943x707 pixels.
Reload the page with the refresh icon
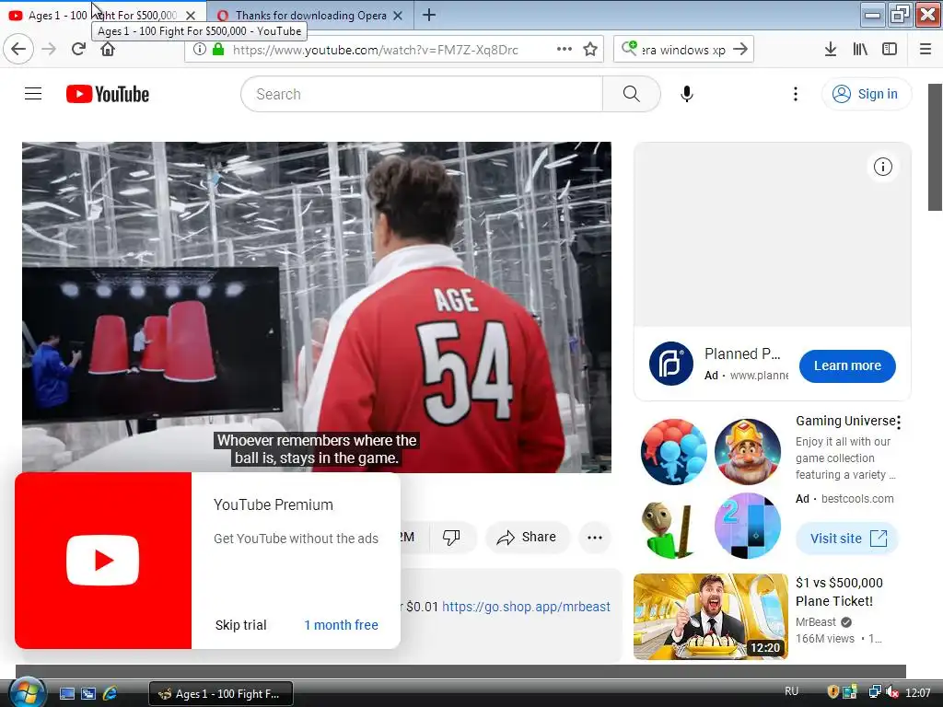78,50
